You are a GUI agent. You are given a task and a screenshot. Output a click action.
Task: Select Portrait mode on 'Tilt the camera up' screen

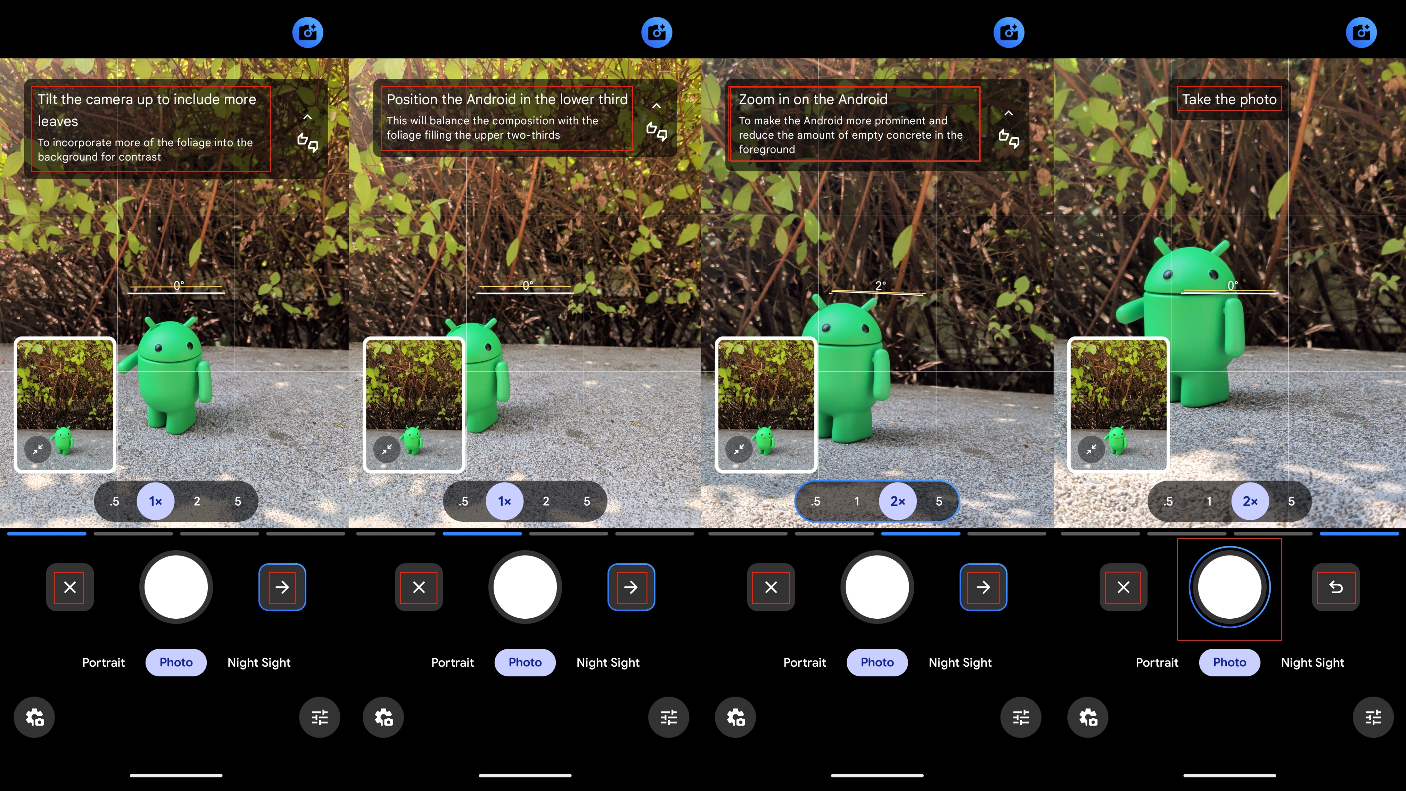click(x=103, y=662)
